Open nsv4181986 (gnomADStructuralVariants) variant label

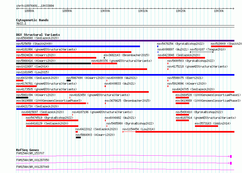pos(46,49)
